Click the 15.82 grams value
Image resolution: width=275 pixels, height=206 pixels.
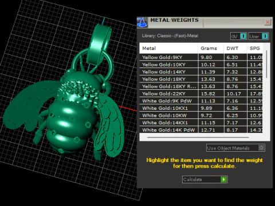pos(208,94)
